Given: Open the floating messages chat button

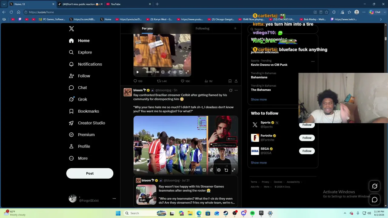Looking at the screenshot, I should pyautogui.click(x=375, y=200).
